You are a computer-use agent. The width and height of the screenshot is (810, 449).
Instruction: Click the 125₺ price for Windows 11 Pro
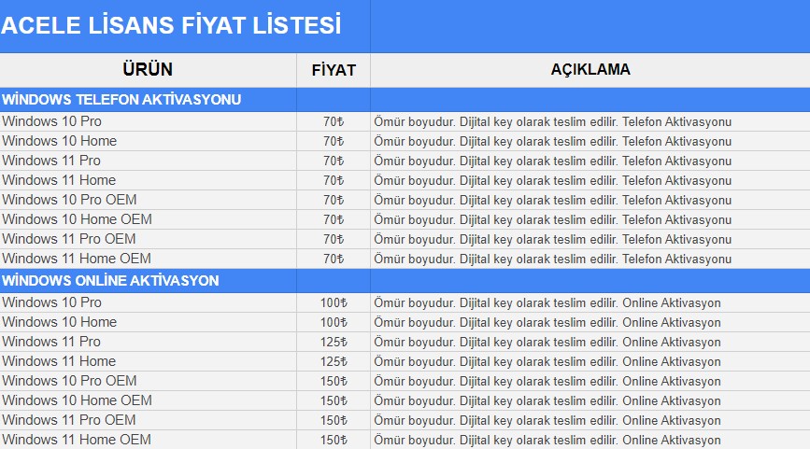(334, 342)
